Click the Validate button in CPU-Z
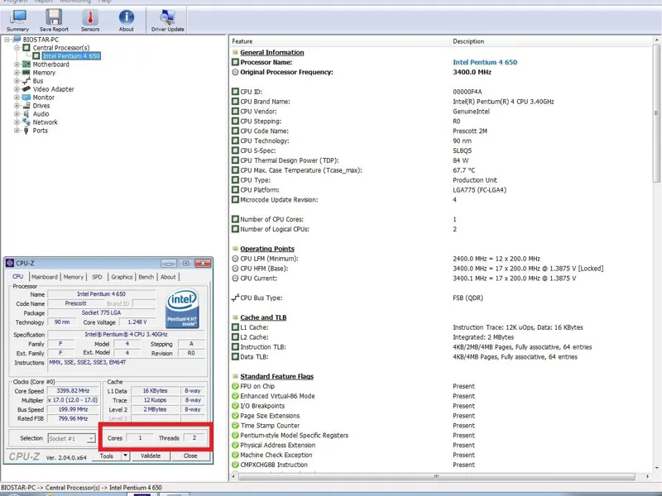Screen dimensions: 662x496 point(151,456)
